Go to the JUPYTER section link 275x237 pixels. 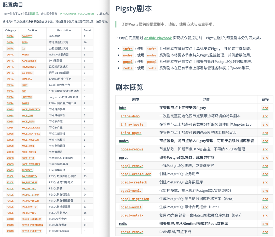[x=27, y=97]
